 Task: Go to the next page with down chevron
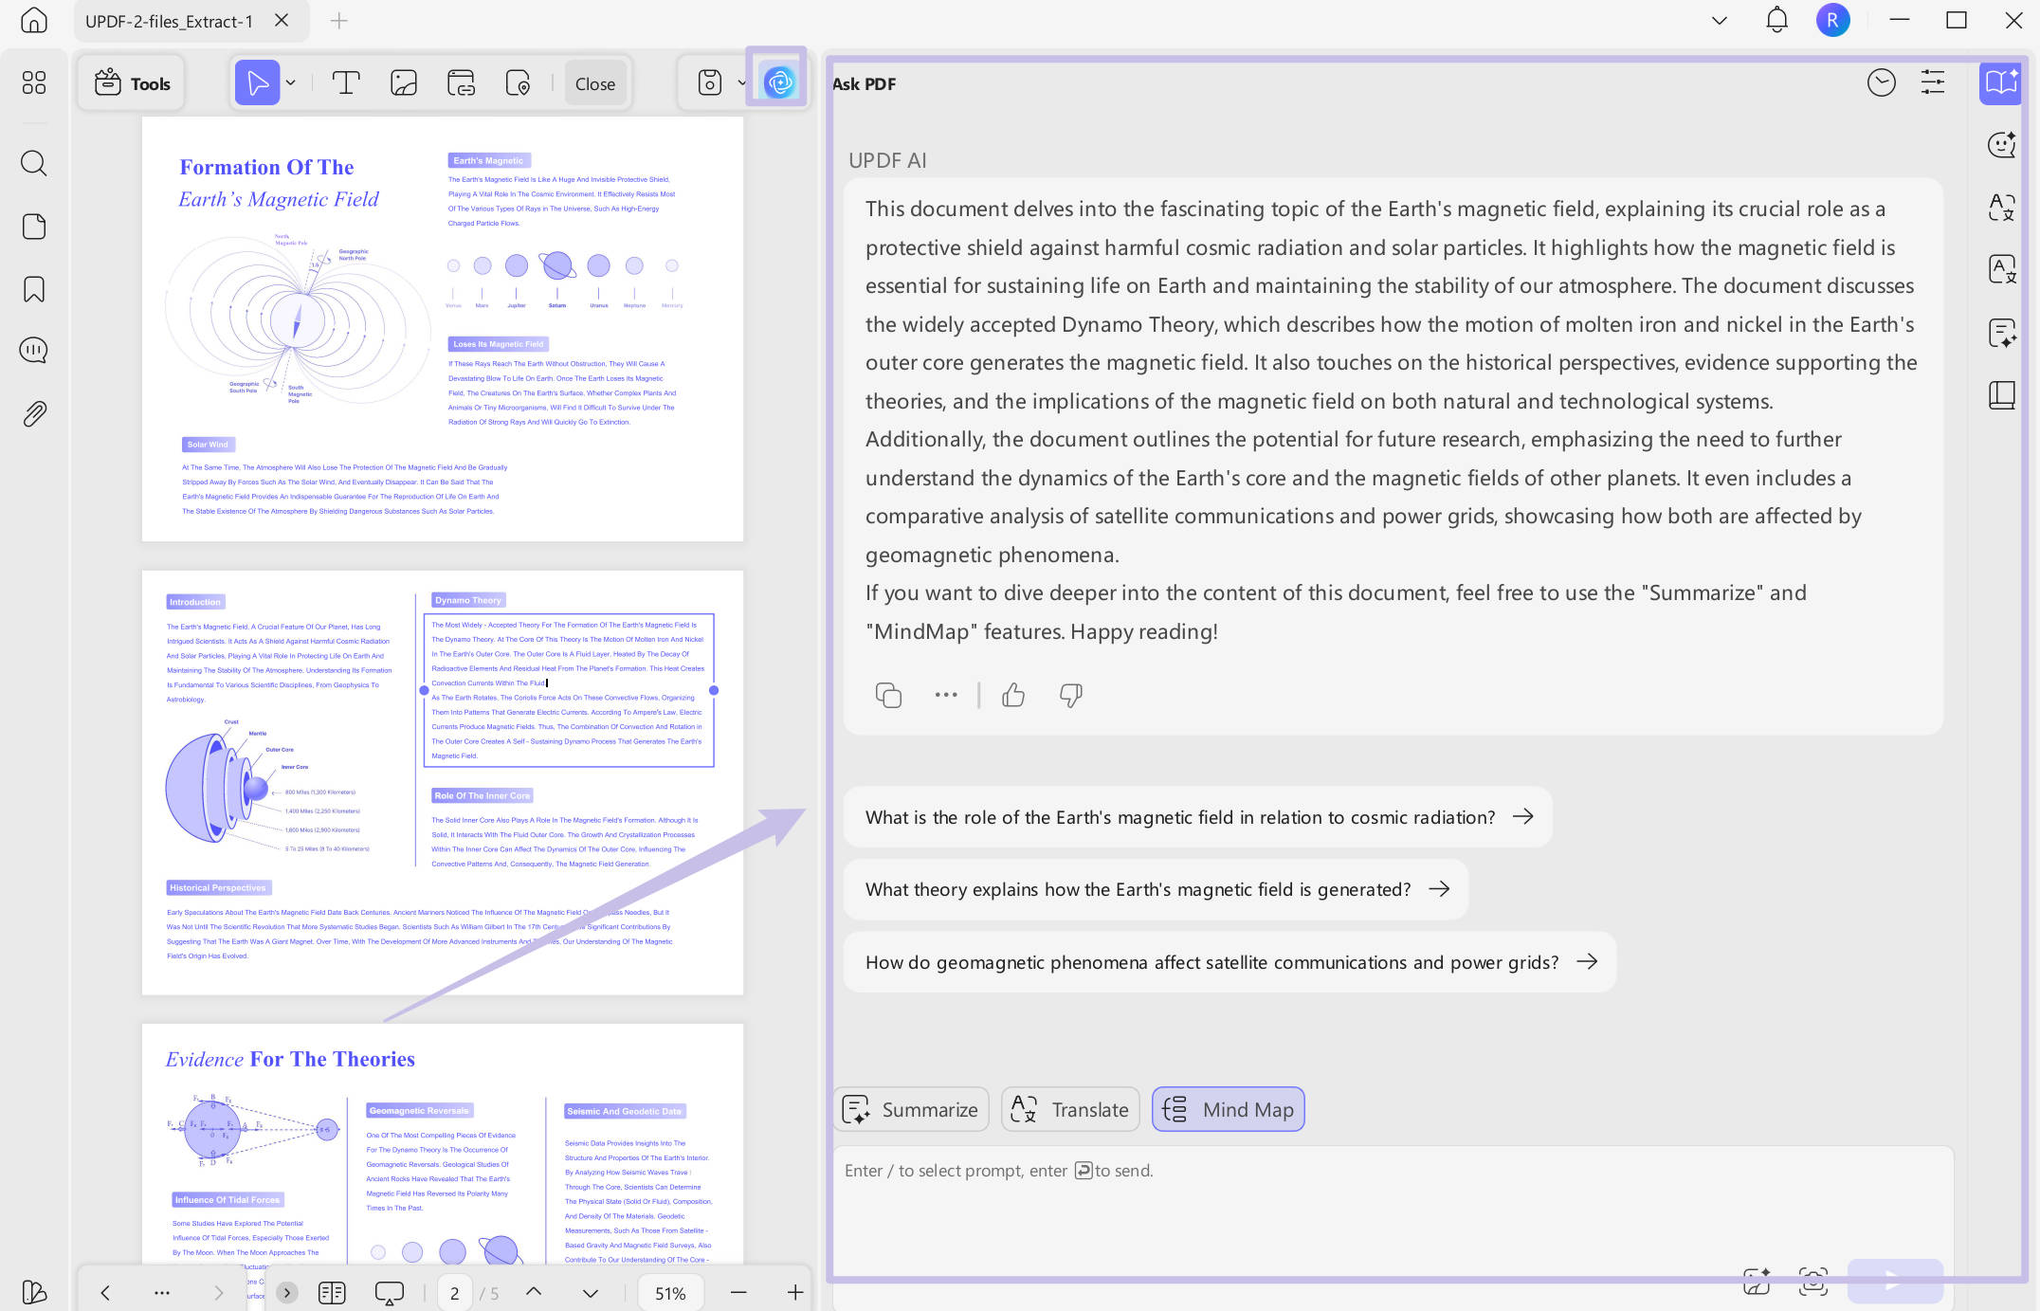[x=591, y=1293]
